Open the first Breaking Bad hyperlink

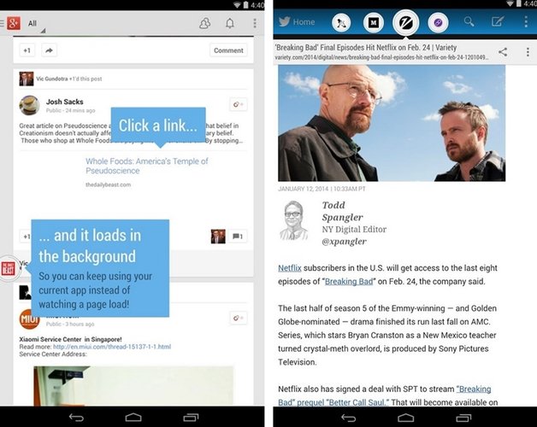point(349,282)
